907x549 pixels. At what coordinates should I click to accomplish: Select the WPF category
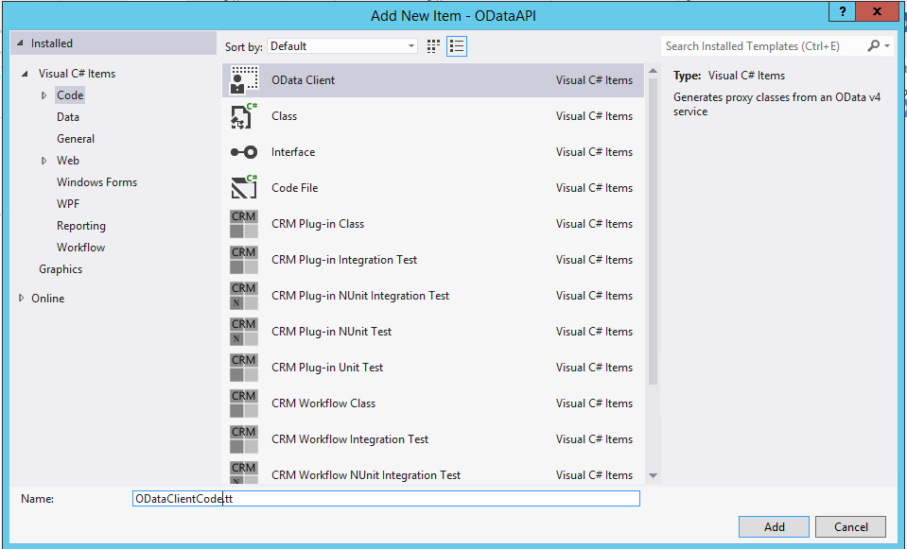68,204
